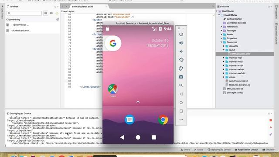Image resolution: width=279 pixels, height=157 pixels.
Task: Expand the References folder
Action: (x=221, y=27)
